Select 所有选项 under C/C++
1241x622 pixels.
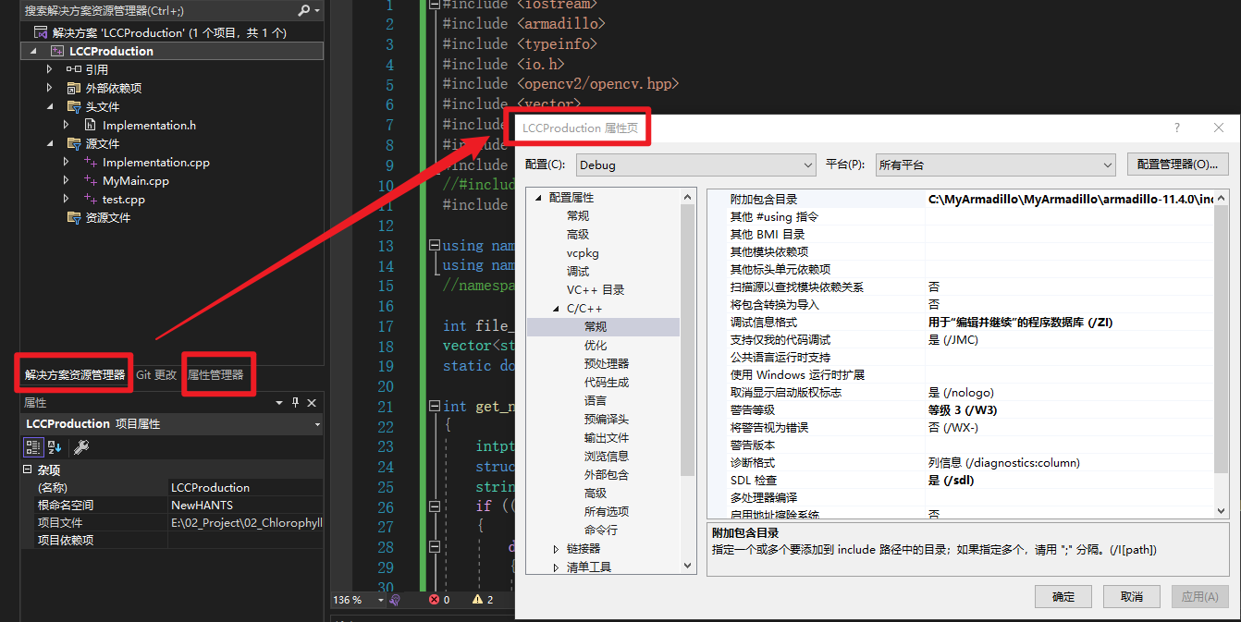607,512
